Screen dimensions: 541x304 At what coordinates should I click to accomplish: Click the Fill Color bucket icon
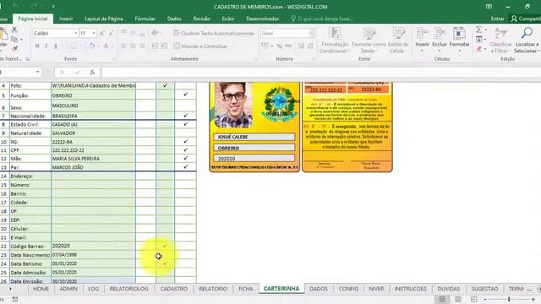tap(92, 46)
